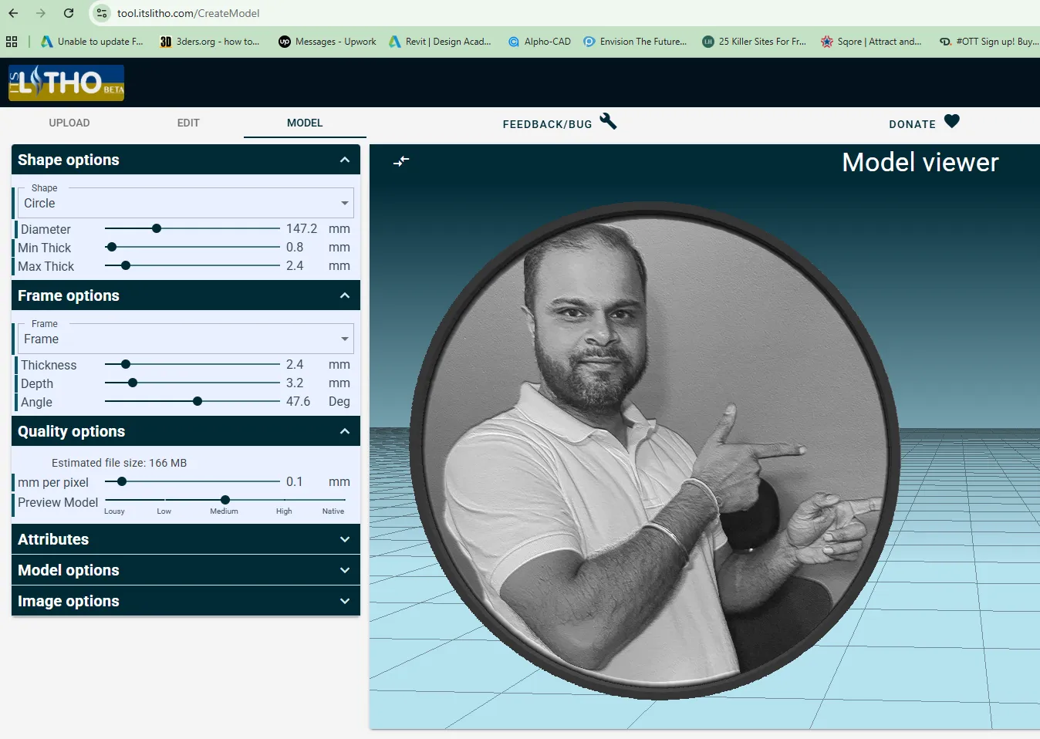Reload the page with the refresh icon

click(69, 13)
